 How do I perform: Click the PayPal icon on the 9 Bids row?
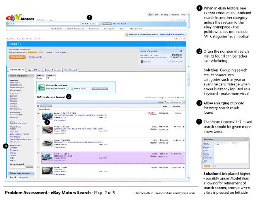pos(184,127)
